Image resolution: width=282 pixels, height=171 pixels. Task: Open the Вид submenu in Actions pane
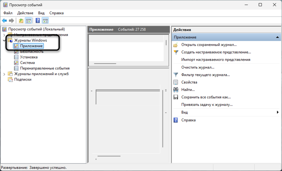pos(278,112)
